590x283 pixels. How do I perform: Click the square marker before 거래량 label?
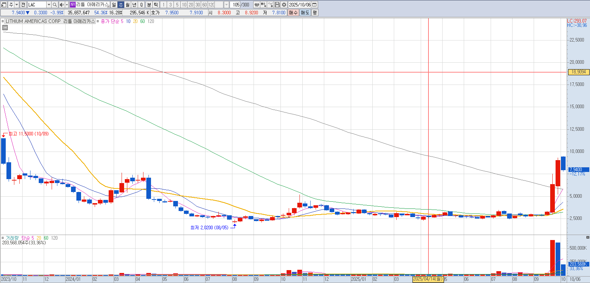point(3,238)
